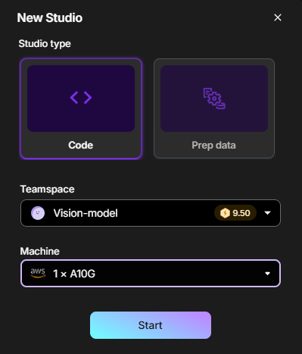This screenshot has width=302, height=354.
Task: Open the Vision-model teamspace selector
Action: [x=151, y=213]
